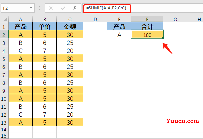Select cell F2 showing 180
203x139 pixels.
pos(147,35)
